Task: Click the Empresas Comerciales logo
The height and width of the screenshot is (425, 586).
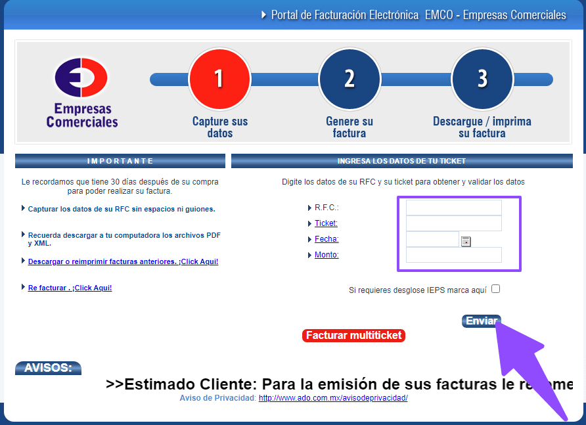Action: pyautogui.click(x=81, y=93)
